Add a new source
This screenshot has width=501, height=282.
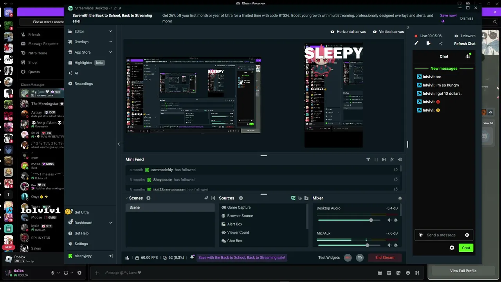coord(241,198)
